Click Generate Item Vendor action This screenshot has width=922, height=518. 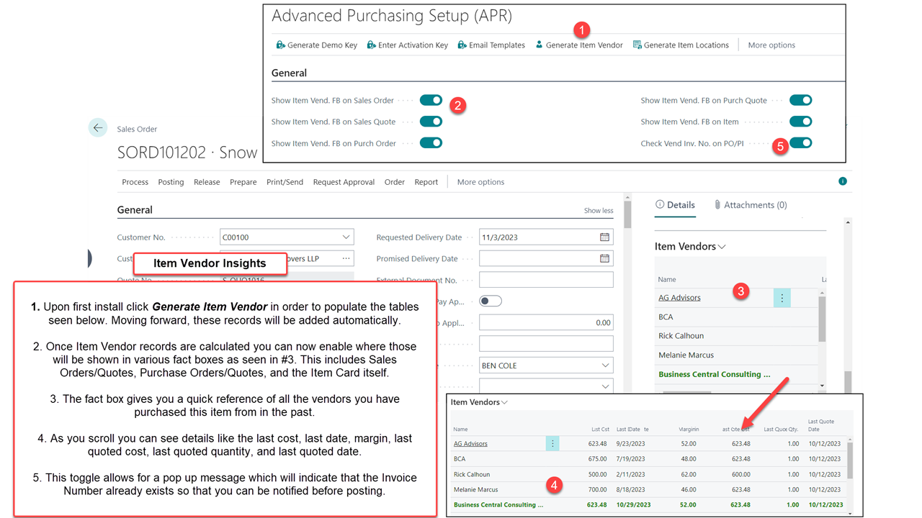(x=579, y=45)
